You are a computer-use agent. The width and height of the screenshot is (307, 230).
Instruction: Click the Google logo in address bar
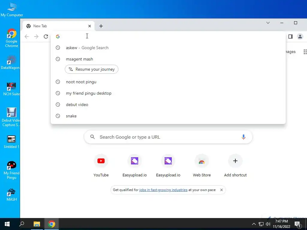58,37
